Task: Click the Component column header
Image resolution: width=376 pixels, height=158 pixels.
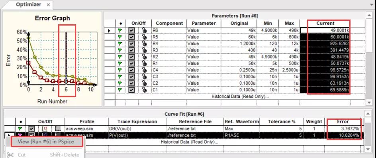Action: (169, 23)
